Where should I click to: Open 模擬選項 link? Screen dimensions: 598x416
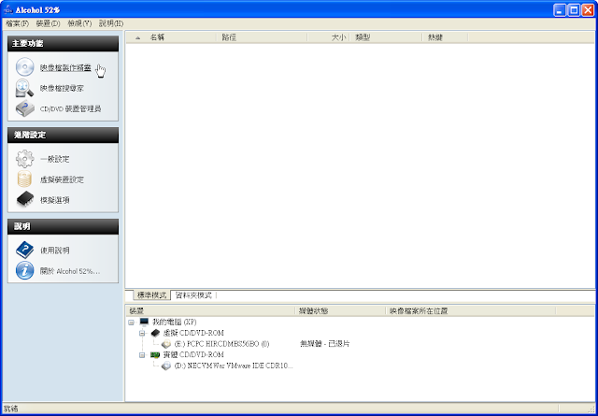(54, 200)
